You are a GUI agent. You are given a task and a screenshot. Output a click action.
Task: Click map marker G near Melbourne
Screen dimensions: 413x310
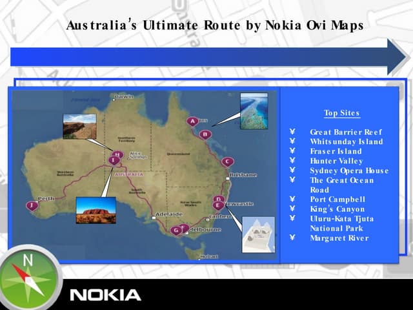(176, 231)
